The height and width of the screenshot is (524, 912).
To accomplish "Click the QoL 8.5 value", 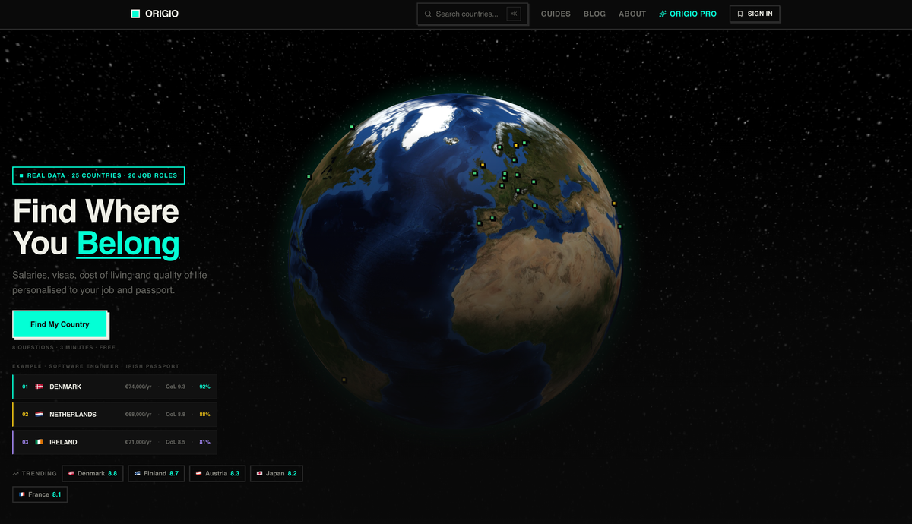I will point(176,442).
